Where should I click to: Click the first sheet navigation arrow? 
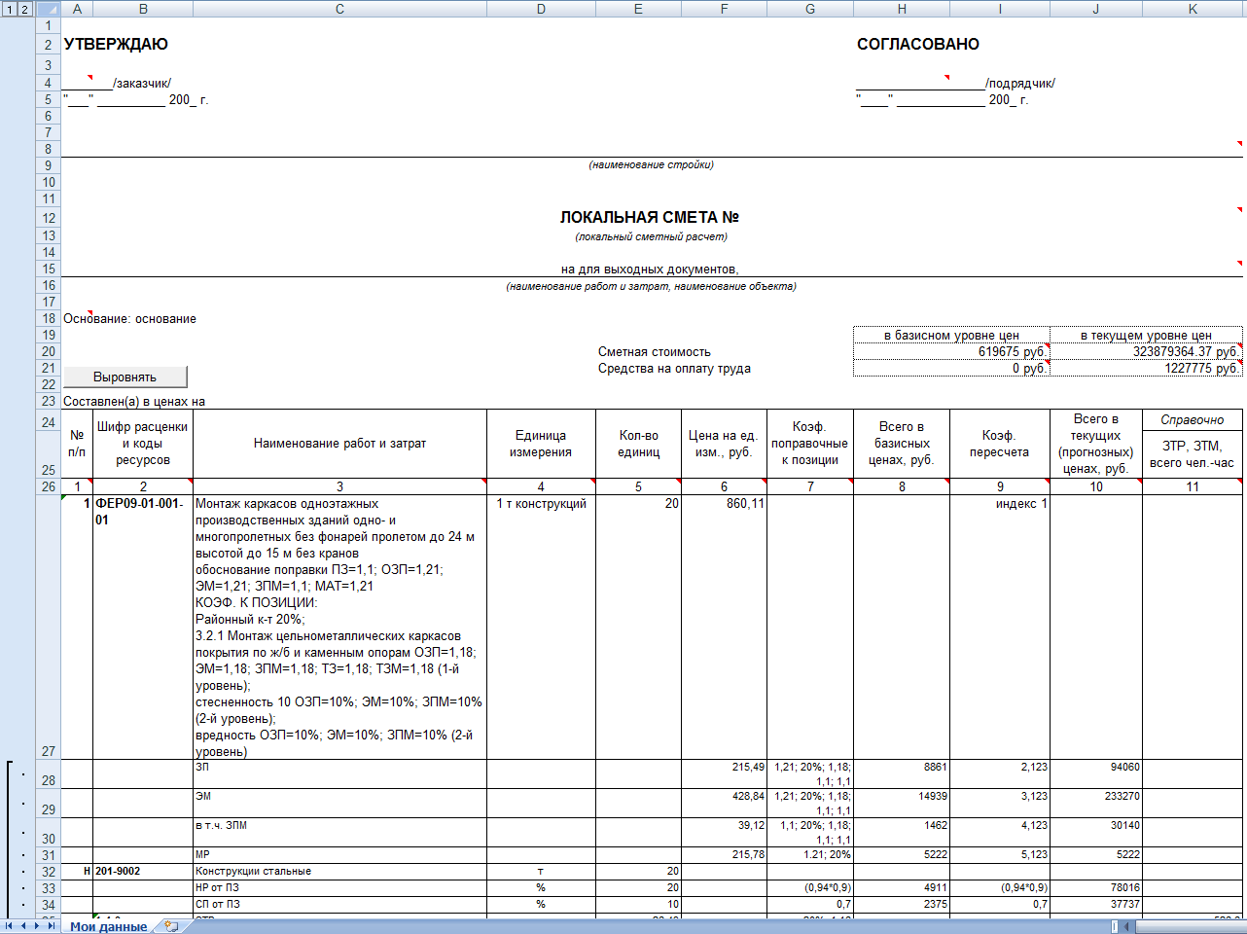tap(10, 926)
